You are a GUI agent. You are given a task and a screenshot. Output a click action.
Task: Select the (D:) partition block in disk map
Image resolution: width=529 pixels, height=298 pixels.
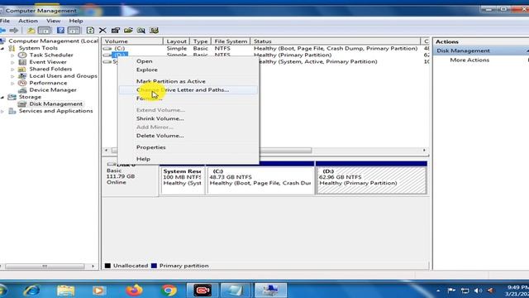[371, 180]
